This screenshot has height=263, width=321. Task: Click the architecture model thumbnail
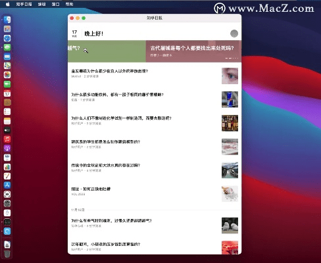(x=230, y=147)
